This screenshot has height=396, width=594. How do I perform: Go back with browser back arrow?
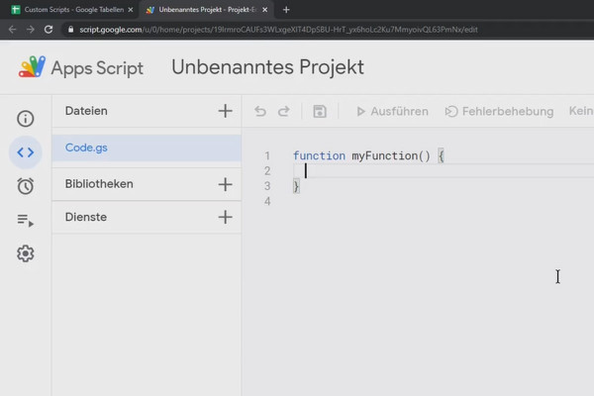click(x=12, y=30)
